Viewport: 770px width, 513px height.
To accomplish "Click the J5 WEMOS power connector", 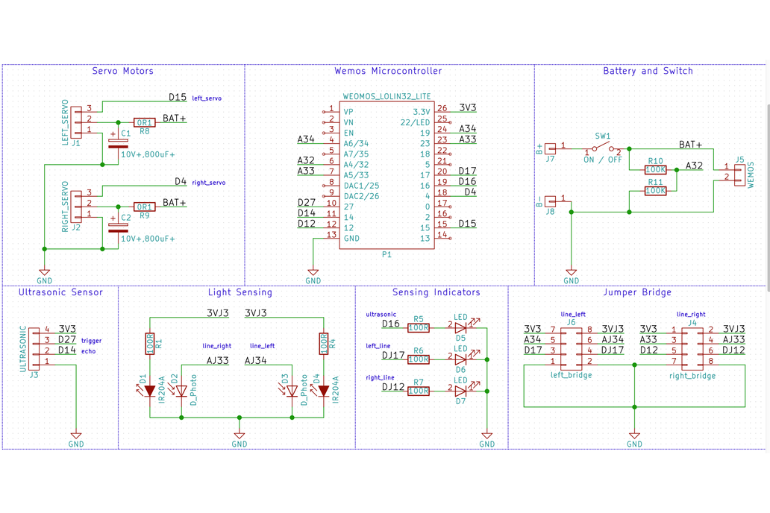I will (739, 173).
